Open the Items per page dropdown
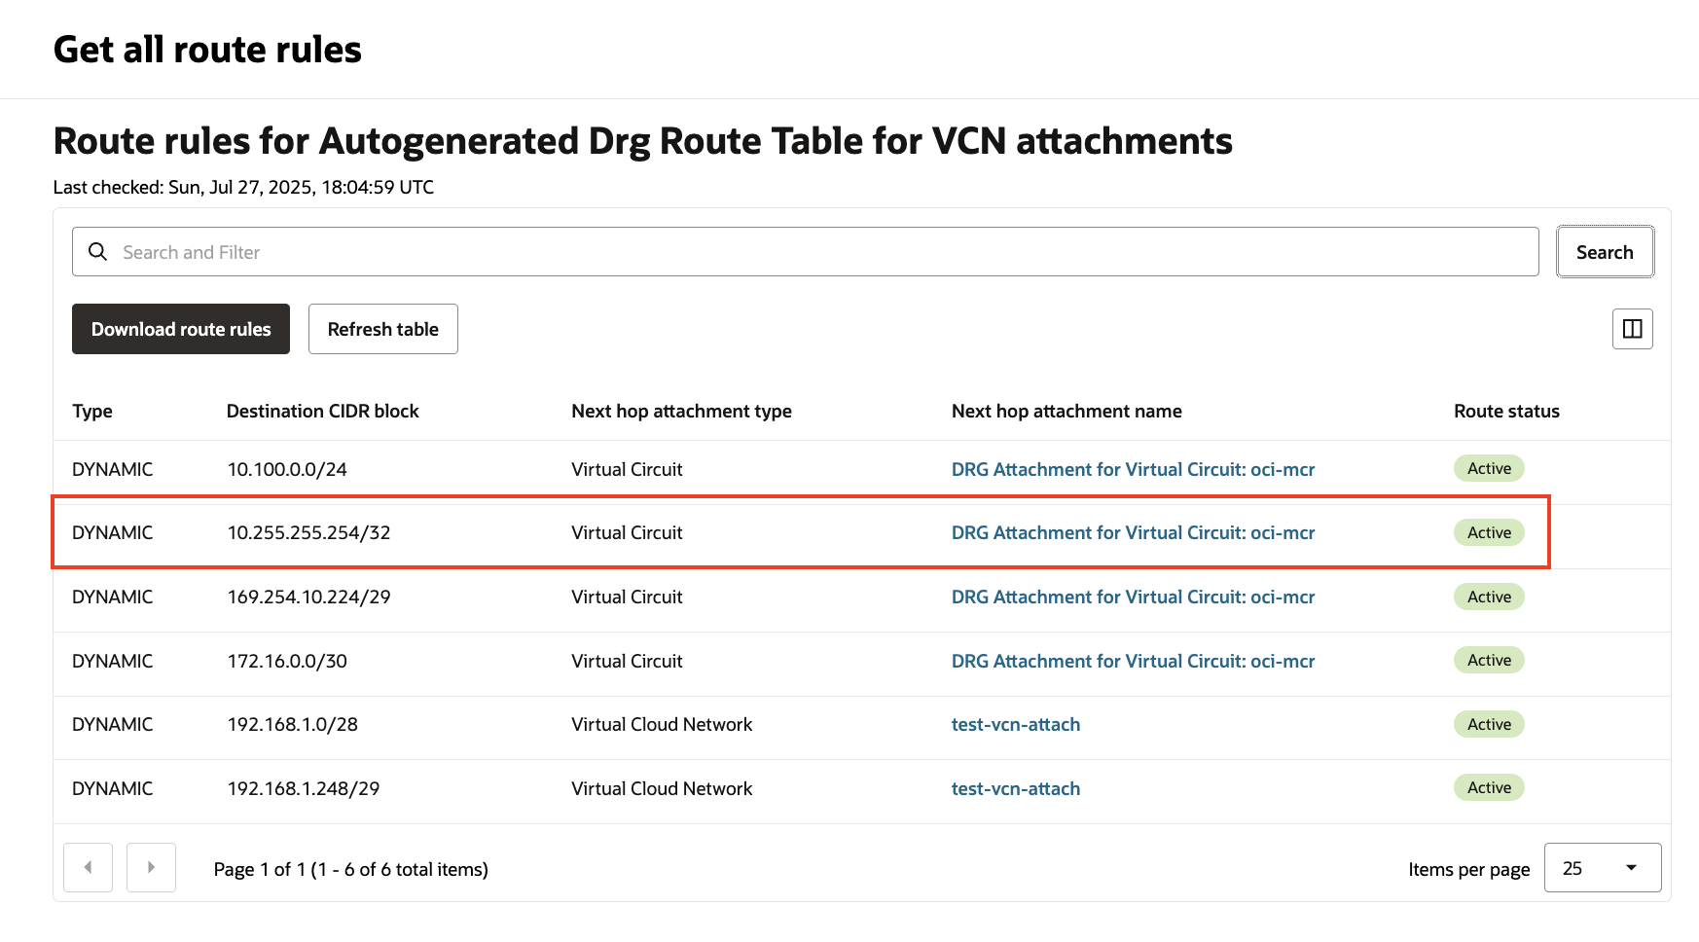The width and height of the screenshot is (1699, 942). (x=1602, y=867)
